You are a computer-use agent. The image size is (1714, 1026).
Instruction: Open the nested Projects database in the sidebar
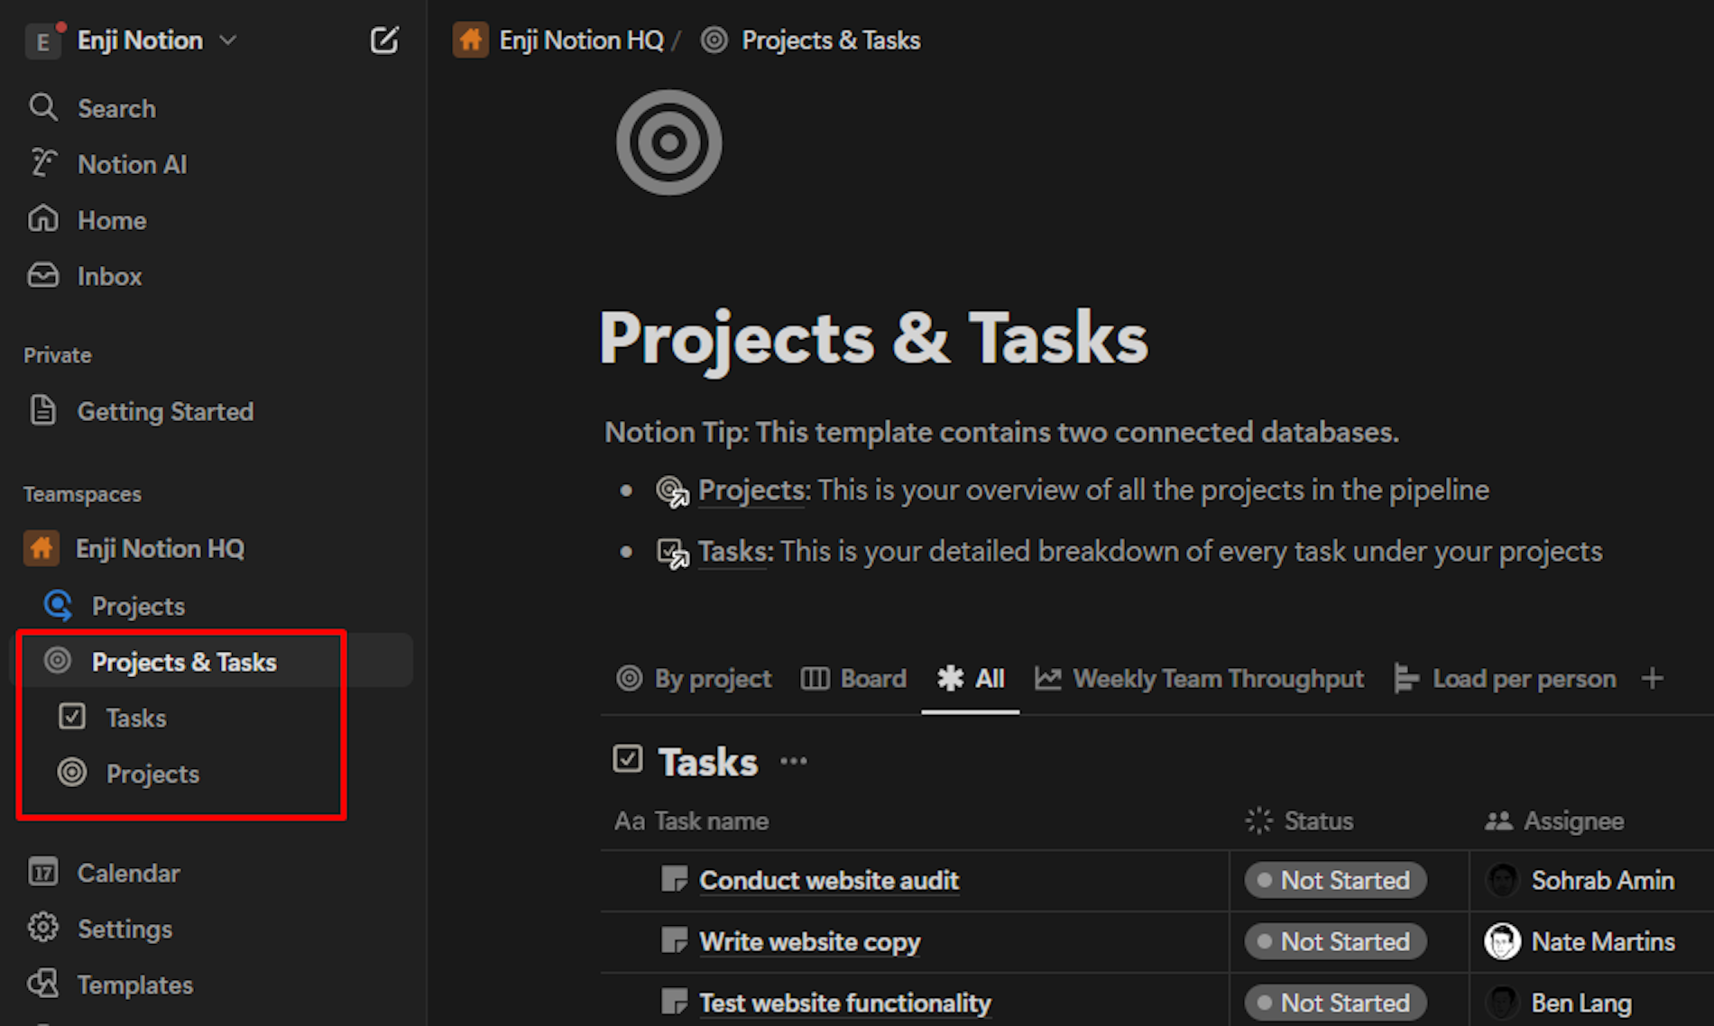point(152,774)
